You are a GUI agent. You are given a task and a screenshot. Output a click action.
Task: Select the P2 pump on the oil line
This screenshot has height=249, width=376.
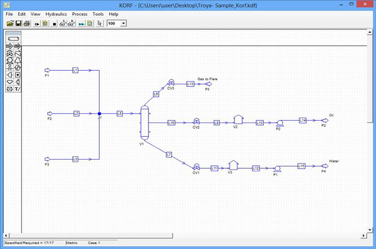(280, 122)
